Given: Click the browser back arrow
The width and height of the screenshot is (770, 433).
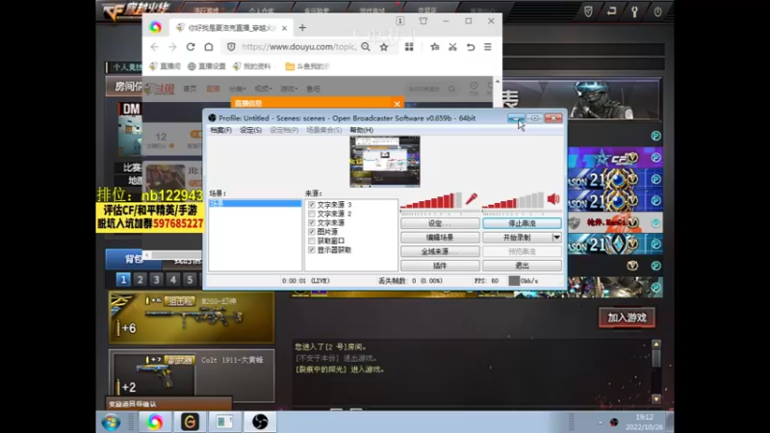Looking at the screenshot, I should 155,47.
